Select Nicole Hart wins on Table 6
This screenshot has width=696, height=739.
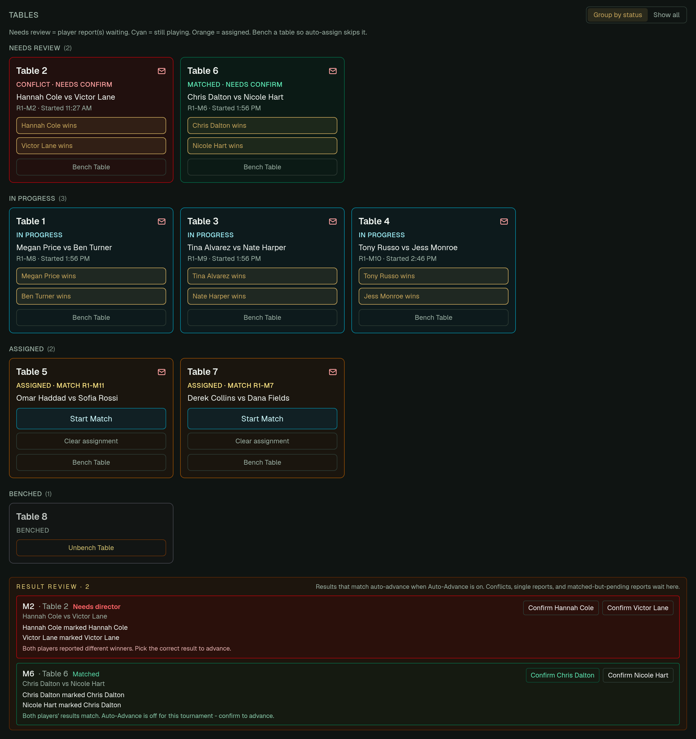262,146
